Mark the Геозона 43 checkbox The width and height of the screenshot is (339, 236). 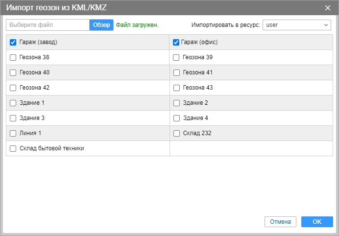(x=176, y=88)
